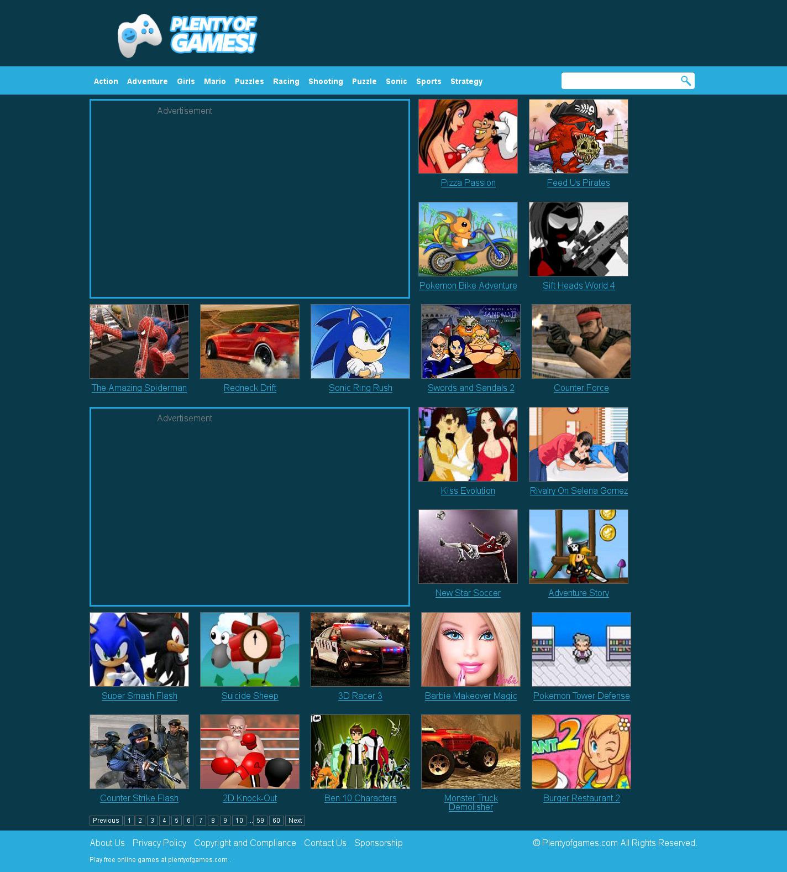Open the Monster Truck Demolisher thumbnail
787x872 pixels.
point(471,751)
